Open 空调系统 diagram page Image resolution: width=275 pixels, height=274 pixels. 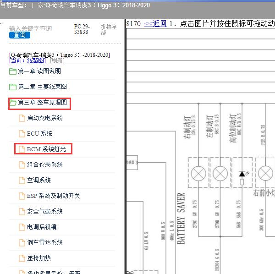point(39,180)
